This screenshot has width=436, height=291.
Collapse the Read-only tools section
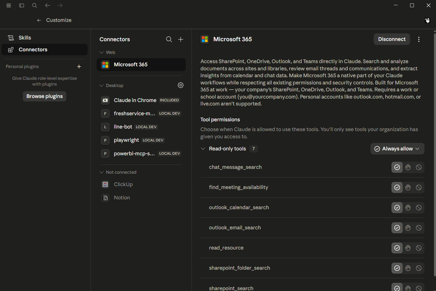pos(203,149)
